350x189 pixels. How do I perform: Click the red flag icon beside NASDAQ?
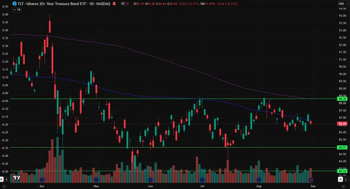114,4
